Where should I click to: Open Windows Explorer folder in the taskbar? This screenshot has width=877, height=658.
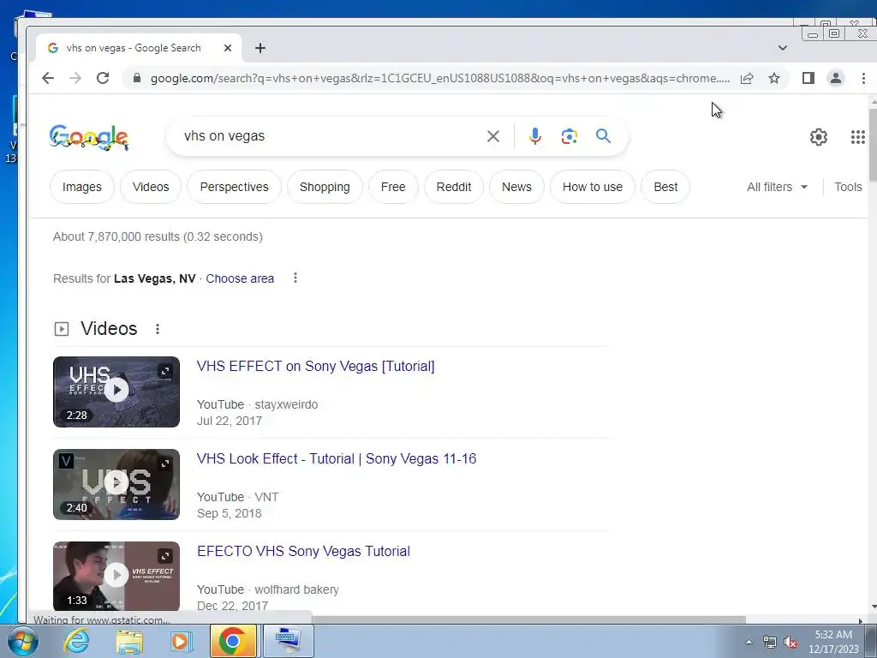(x=128, y=641)
